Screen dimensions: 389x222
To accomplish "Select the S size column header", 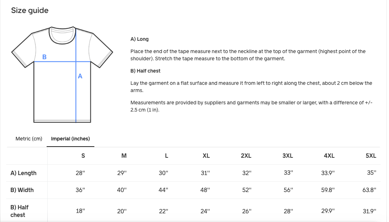I will pos(83,156).
